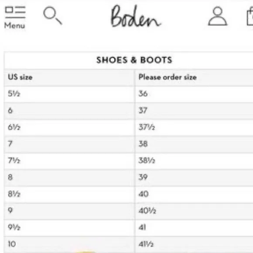Click the US size 8½ cell
The image size is (253, 253).
69,194
